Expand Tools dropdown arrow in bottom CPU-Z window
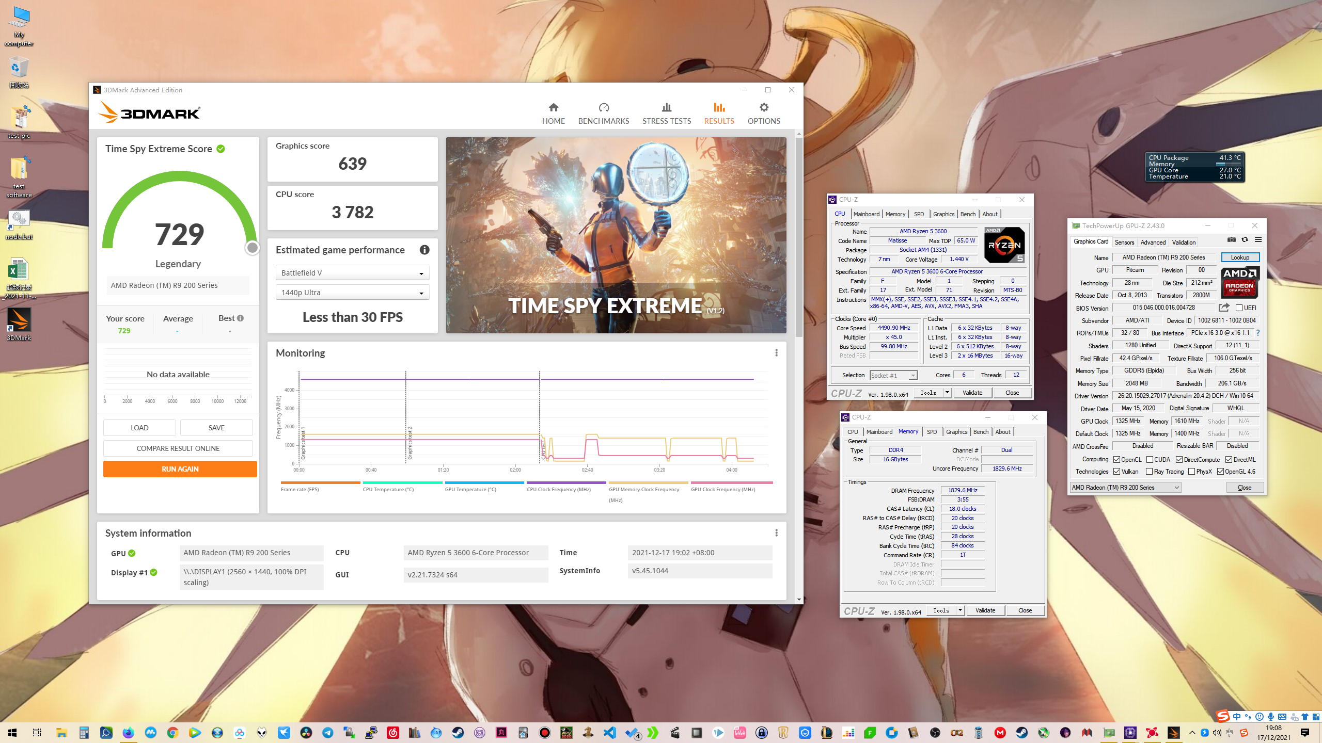Viewport: 1322px width, 743px height. (960, 610)
